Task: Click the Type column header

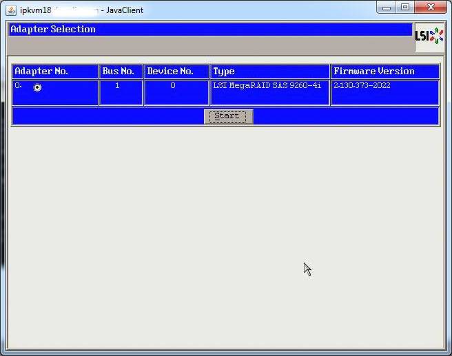Action: point(270,71)
